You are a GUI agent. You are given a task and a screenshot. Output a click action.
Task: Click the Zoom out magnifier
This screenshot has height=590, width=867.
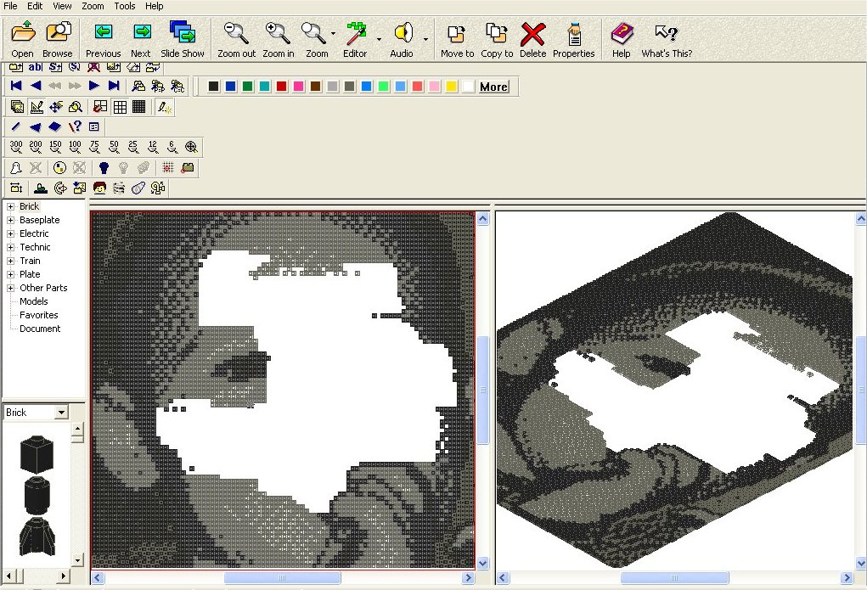pos(236,32)
